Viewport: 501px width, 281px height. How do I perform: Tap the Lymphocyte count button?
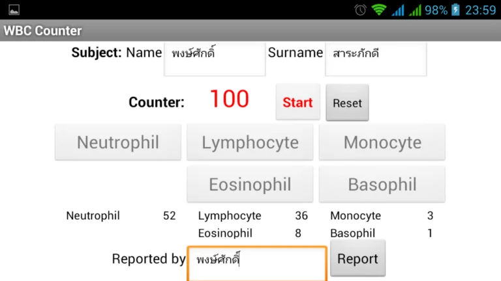250,142
